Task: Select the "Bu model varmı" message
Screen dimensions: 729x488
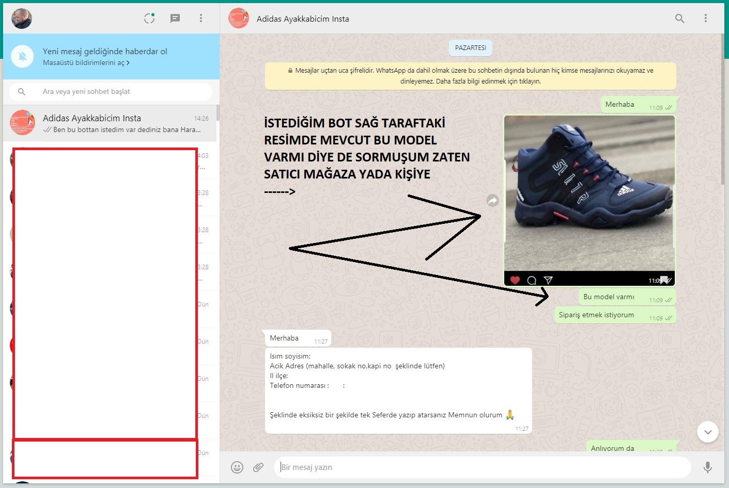Action: click(627, 297)
